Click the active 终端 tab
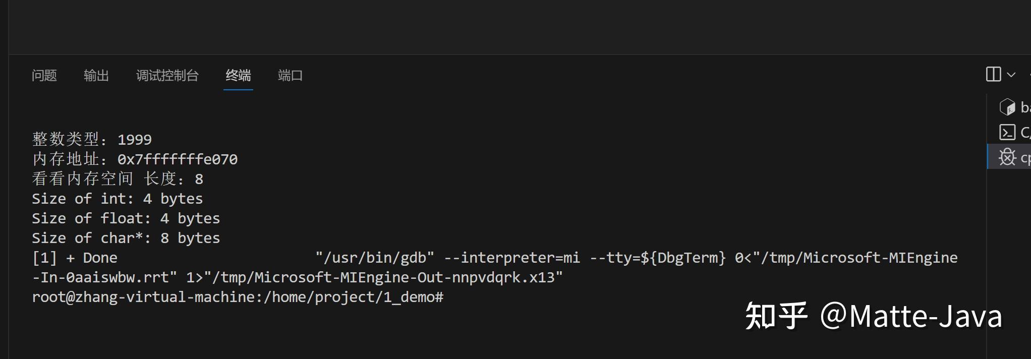 [238, 75]
